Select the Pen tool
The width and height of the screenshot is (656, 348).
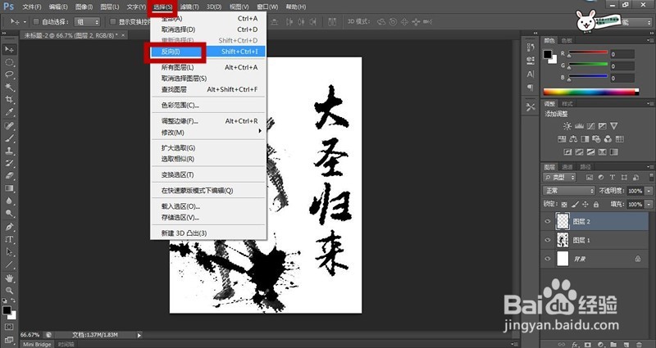9,227
